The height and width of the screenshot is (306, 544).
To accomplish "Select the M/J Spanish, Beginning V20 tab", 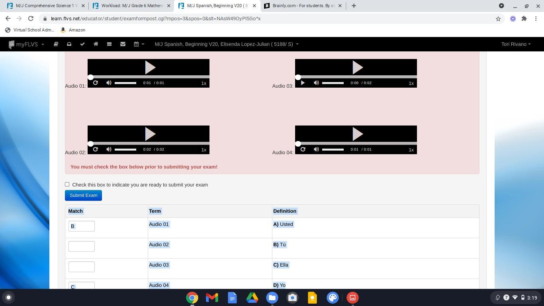I will point(217,6).
